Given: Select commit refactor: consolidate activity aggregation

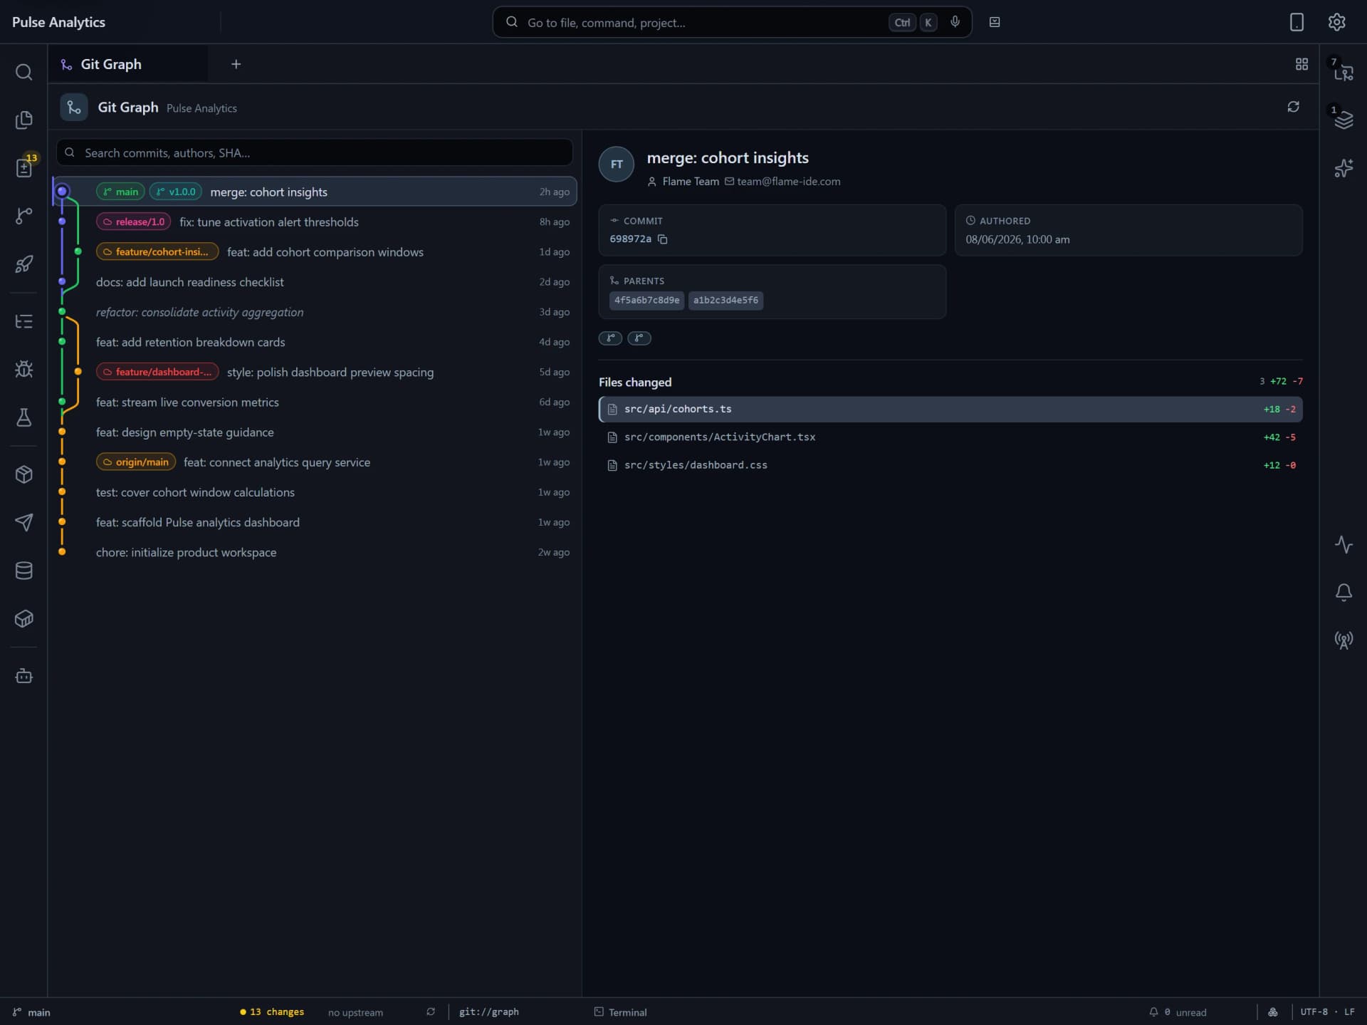Looking at the screenshot, I should point(315,312).
